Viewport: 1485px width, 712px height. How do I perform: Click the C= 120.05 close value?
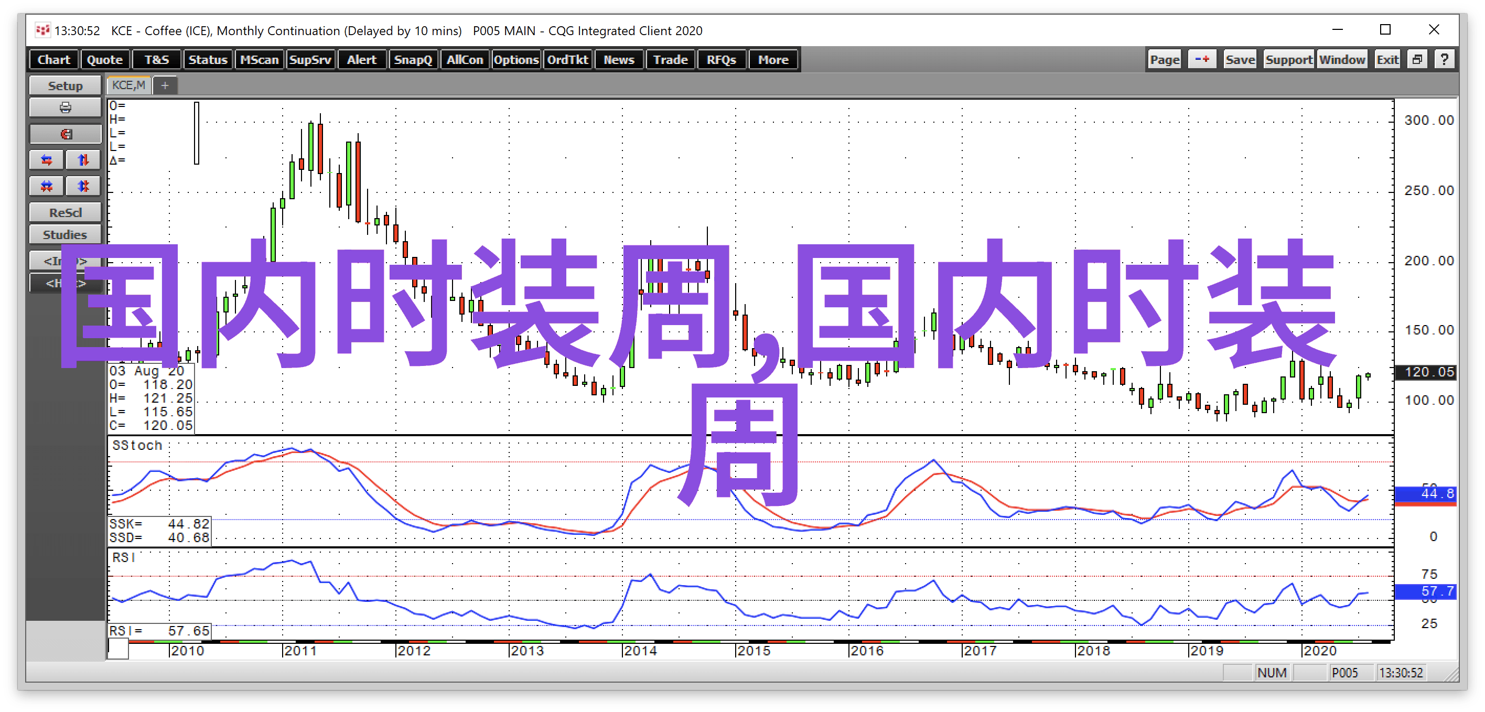coord(151,426)
